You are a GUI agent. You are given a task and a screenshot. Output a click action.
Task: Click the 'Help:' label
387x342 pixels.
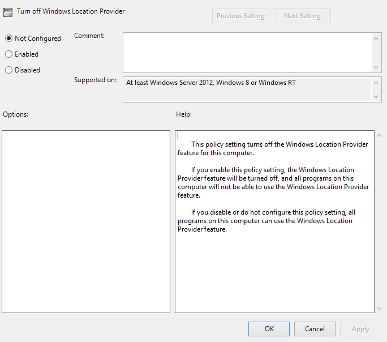pyautogui.click(x=184, y=114)
